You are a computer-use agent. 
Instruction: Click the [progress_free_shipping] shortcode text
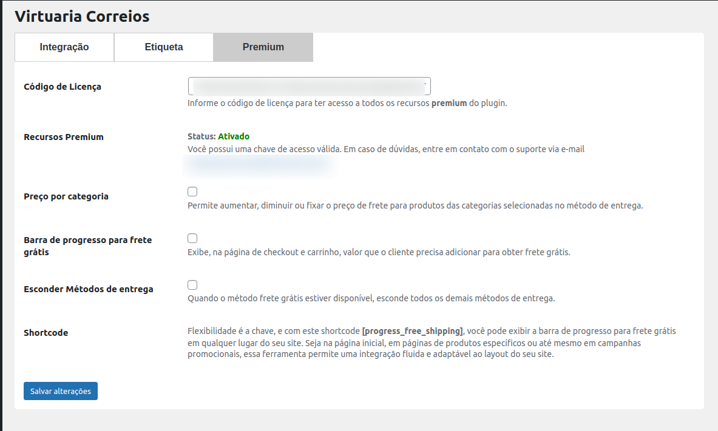point(413,331)
